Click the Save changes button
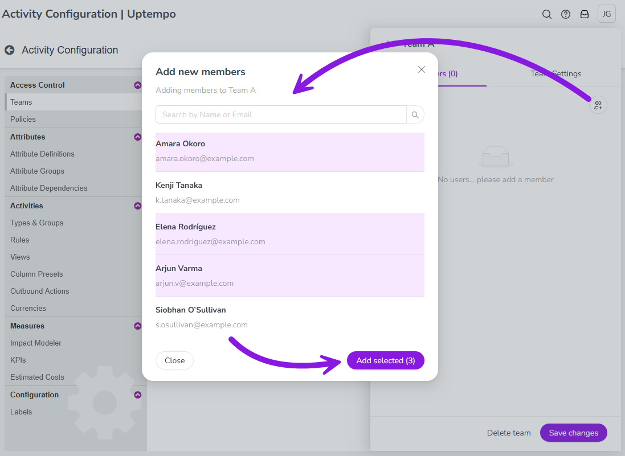This screenshot has width=625, height=456. [x=574, y=433]
